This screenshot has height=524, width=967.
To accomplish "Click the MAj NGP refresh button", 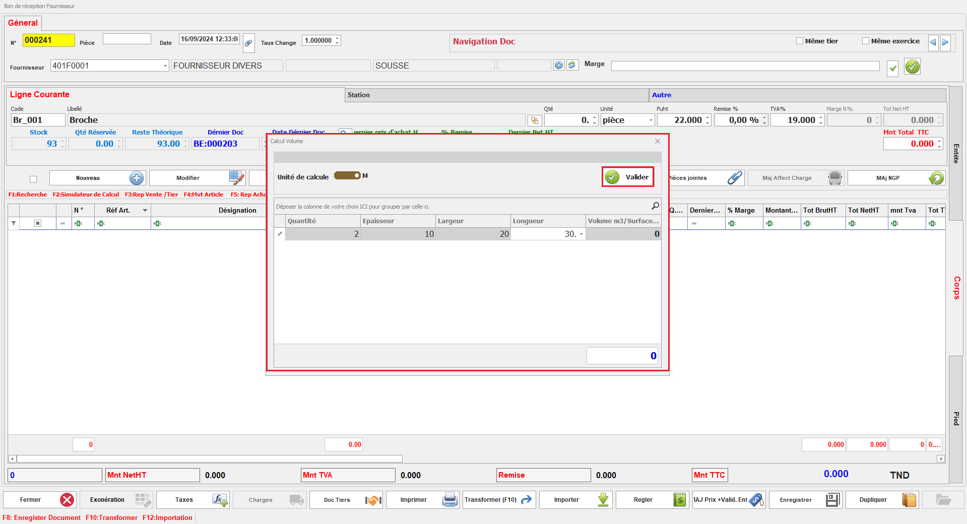I will pyautogui.click(x=896, y=178).
